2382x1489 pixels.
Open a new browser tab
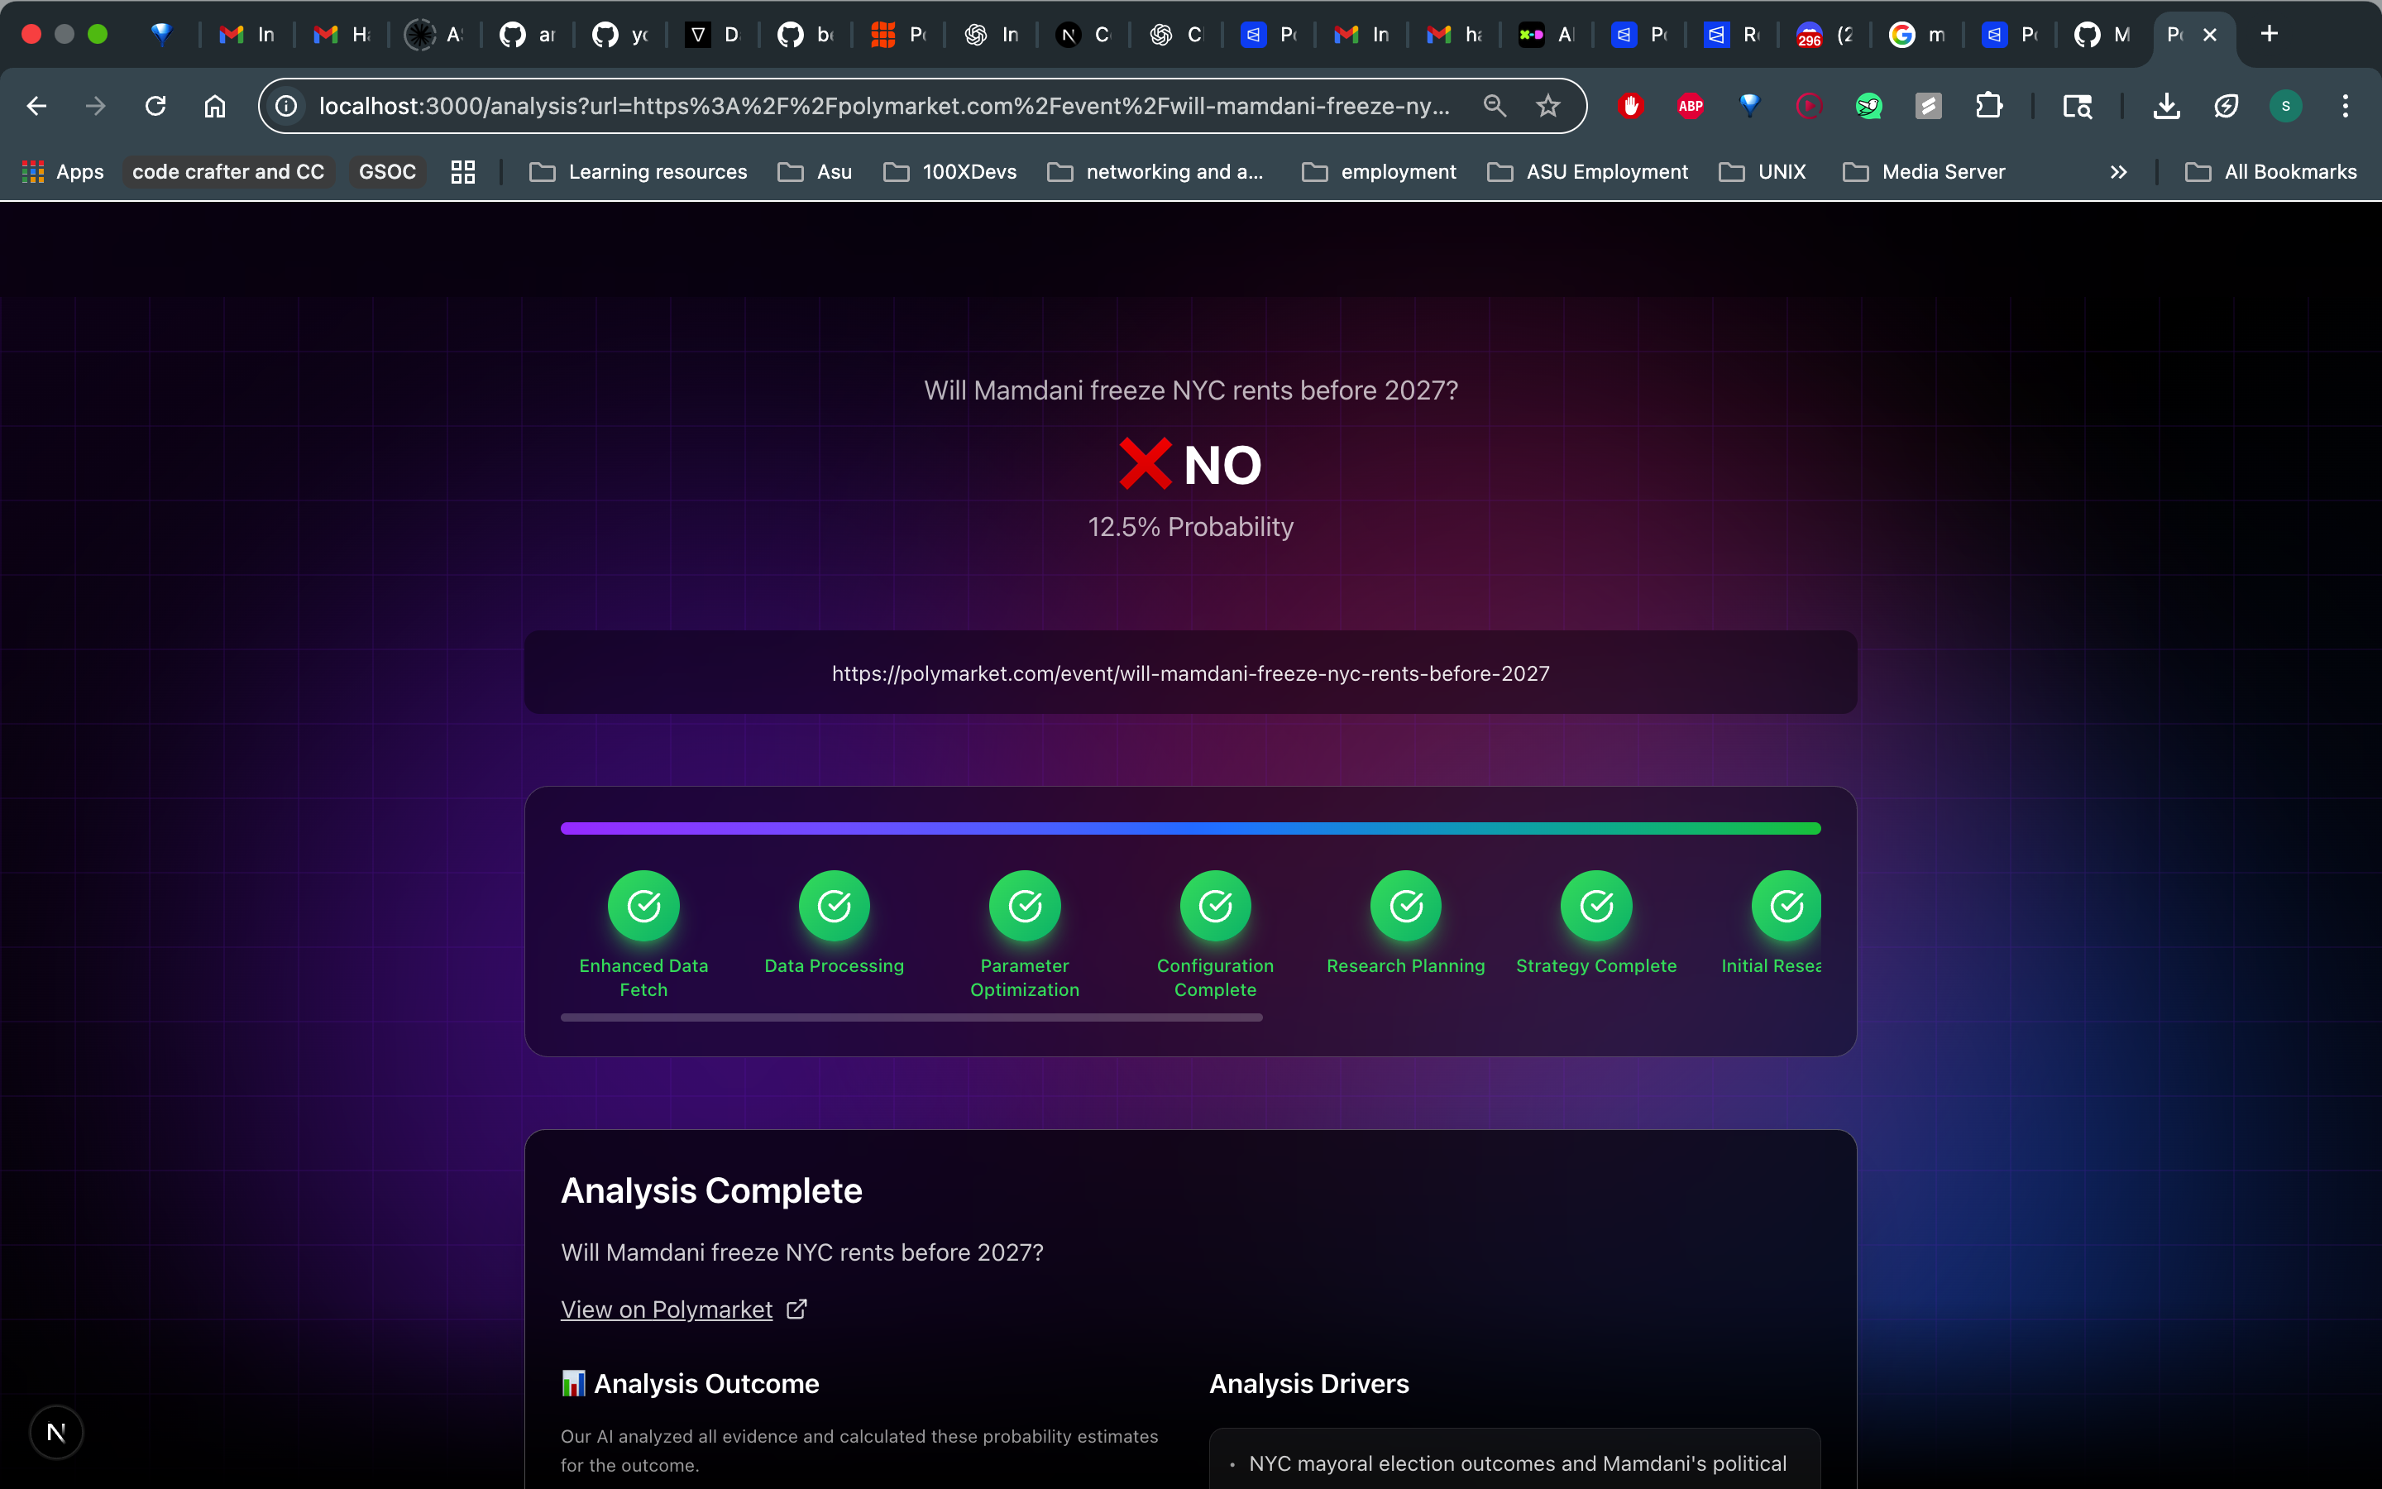pyautogui.click(x=2269, y=35)
